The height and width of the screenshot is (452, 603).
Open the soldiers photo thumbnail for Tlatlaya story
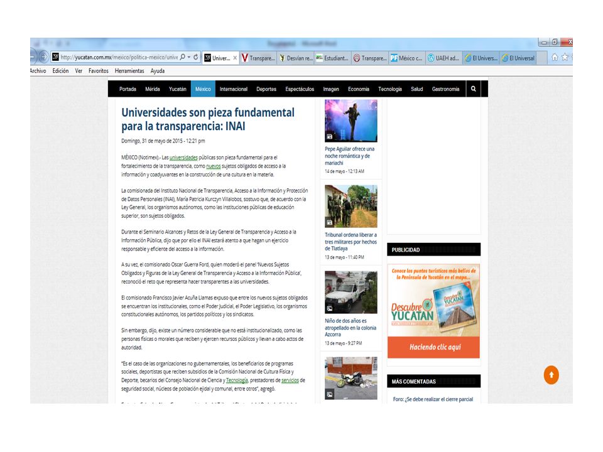[351, 207]
